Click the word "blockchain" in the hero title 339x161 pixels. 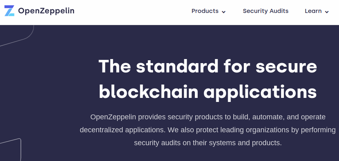pyautogui.click(x=149, y=92)
